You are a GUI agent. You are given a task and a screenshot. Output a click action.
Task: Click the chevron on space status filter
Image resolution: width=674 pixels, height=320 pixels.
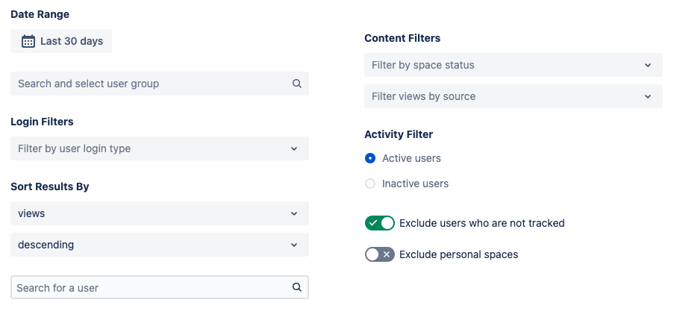648,65
